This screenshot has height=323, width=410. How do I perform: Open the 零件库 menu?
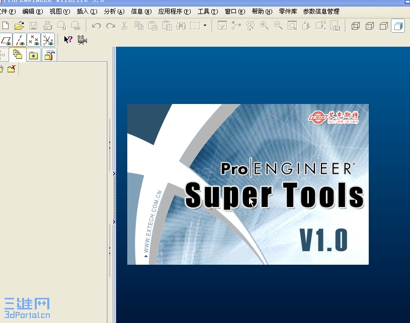tap(288, 12)
